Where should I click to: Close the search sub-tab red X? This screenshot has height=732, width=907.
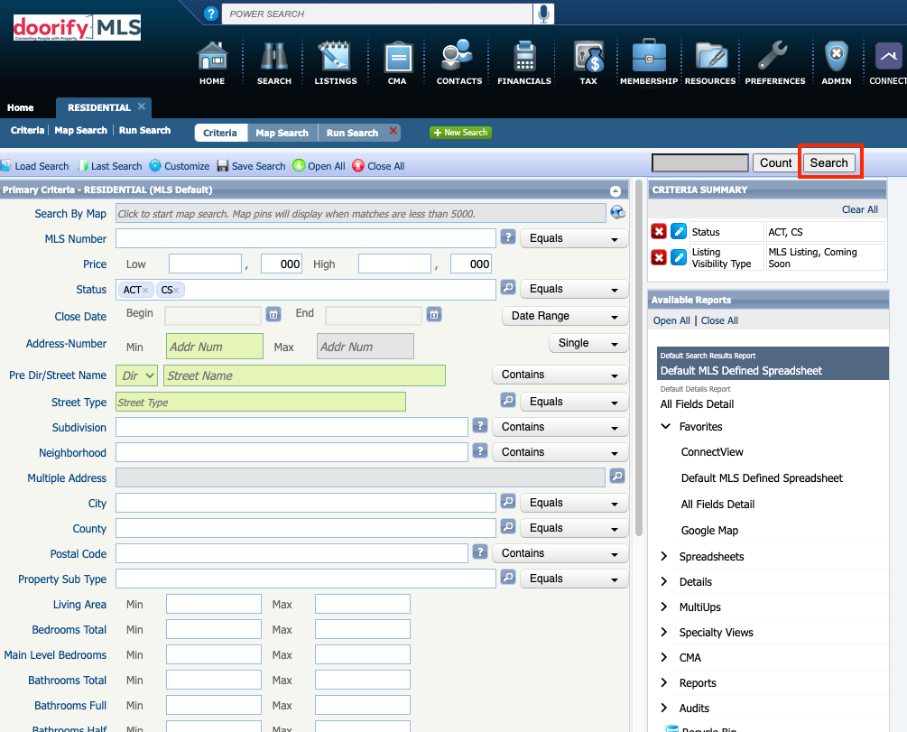[393, 131]
